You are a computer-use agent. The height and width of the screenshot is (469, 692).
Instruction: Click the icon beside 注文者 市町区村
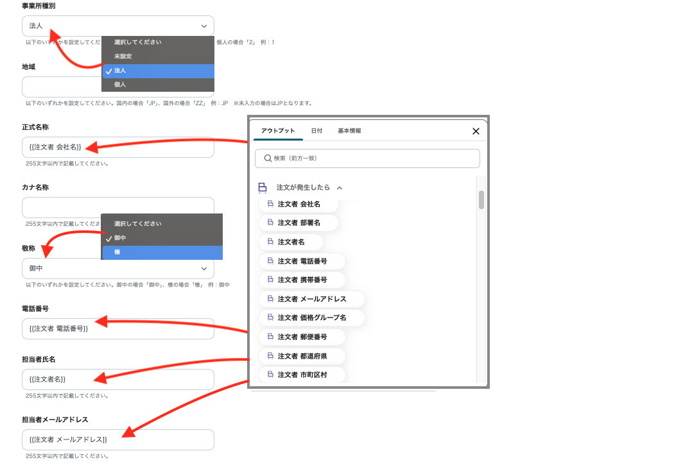click(270, 374)
